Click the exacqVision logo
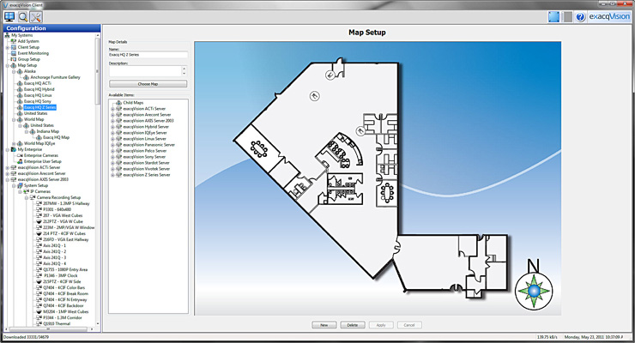This screenshot has width=635, height=343. 609,16
